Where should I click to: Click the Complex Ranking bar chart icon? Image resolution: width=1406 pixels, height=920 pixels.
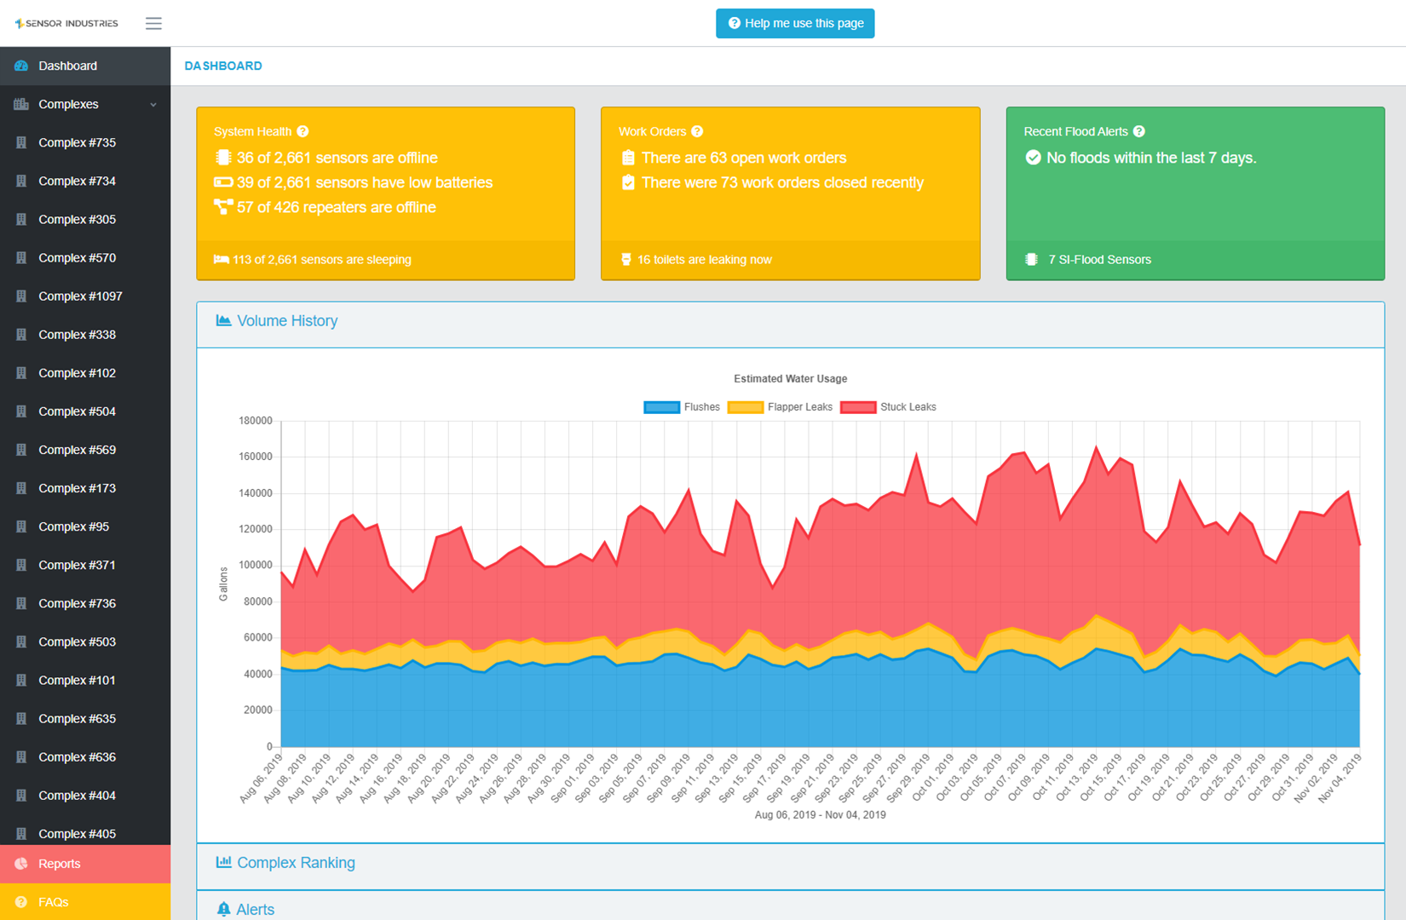223,862
